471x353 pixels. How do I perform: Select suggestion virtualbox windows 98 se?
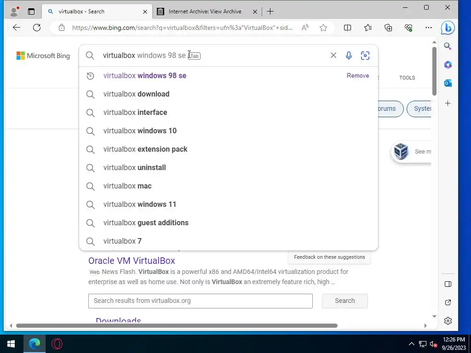click(228, 76)
